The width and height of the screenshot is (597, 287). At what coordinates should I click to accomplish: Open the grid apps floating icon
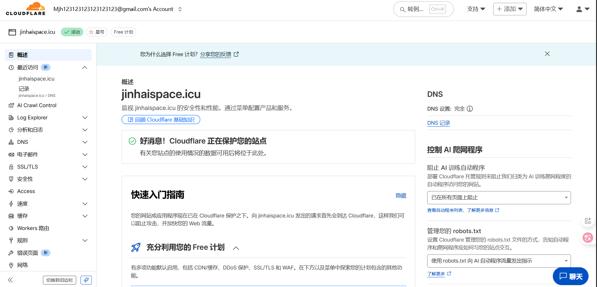point(588,221)
